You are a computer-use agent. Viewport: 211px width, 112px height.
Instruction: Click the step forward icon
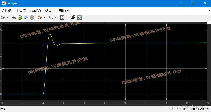coord(26,17)
